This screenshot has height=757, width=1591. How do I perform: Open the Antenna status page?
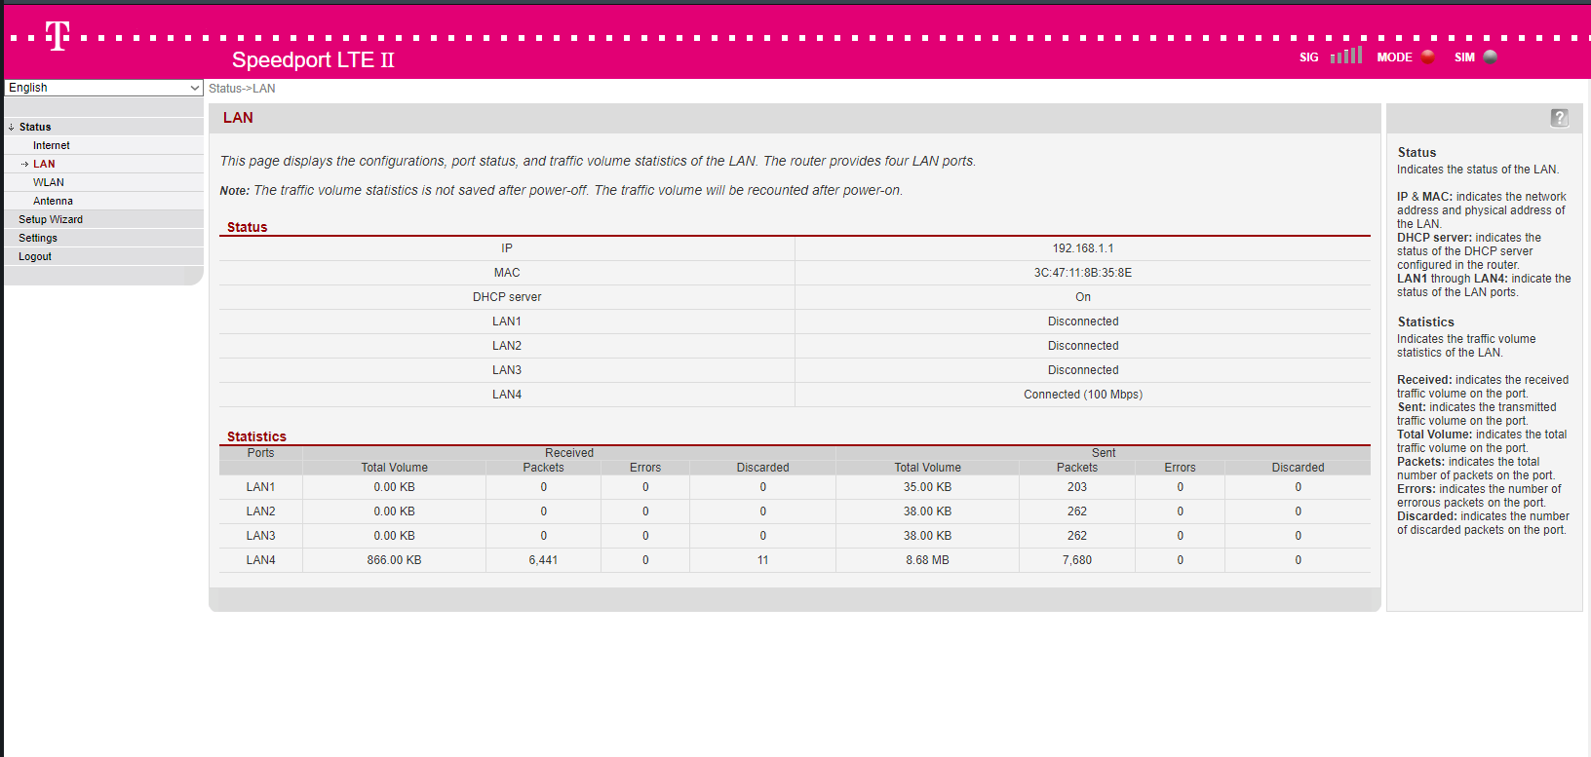[53, 201]
